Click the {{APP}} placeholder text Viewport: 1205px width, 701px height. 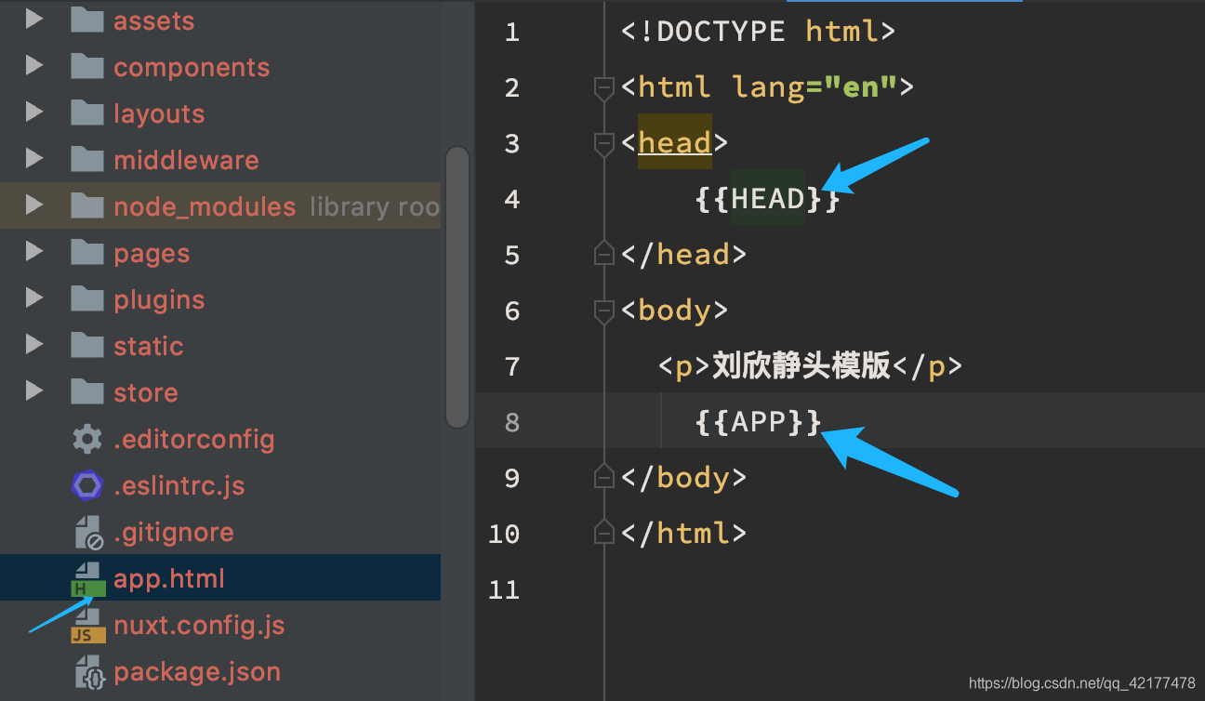(759, 422)
